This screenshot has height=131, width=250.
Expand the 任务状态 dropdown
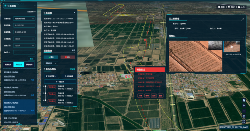[24, 39]
